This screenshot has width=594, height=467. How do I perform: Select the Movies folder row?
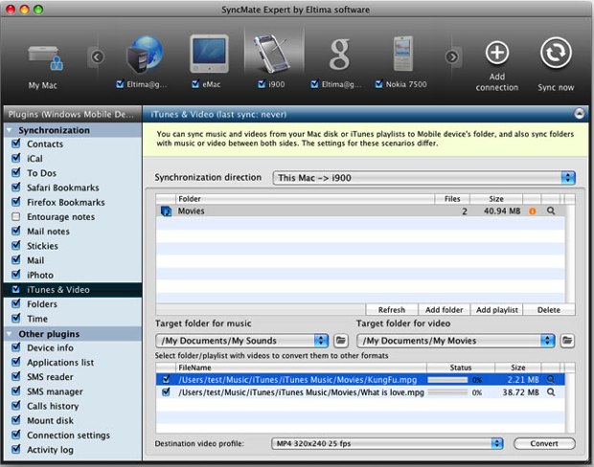click(x=360, y=211)
